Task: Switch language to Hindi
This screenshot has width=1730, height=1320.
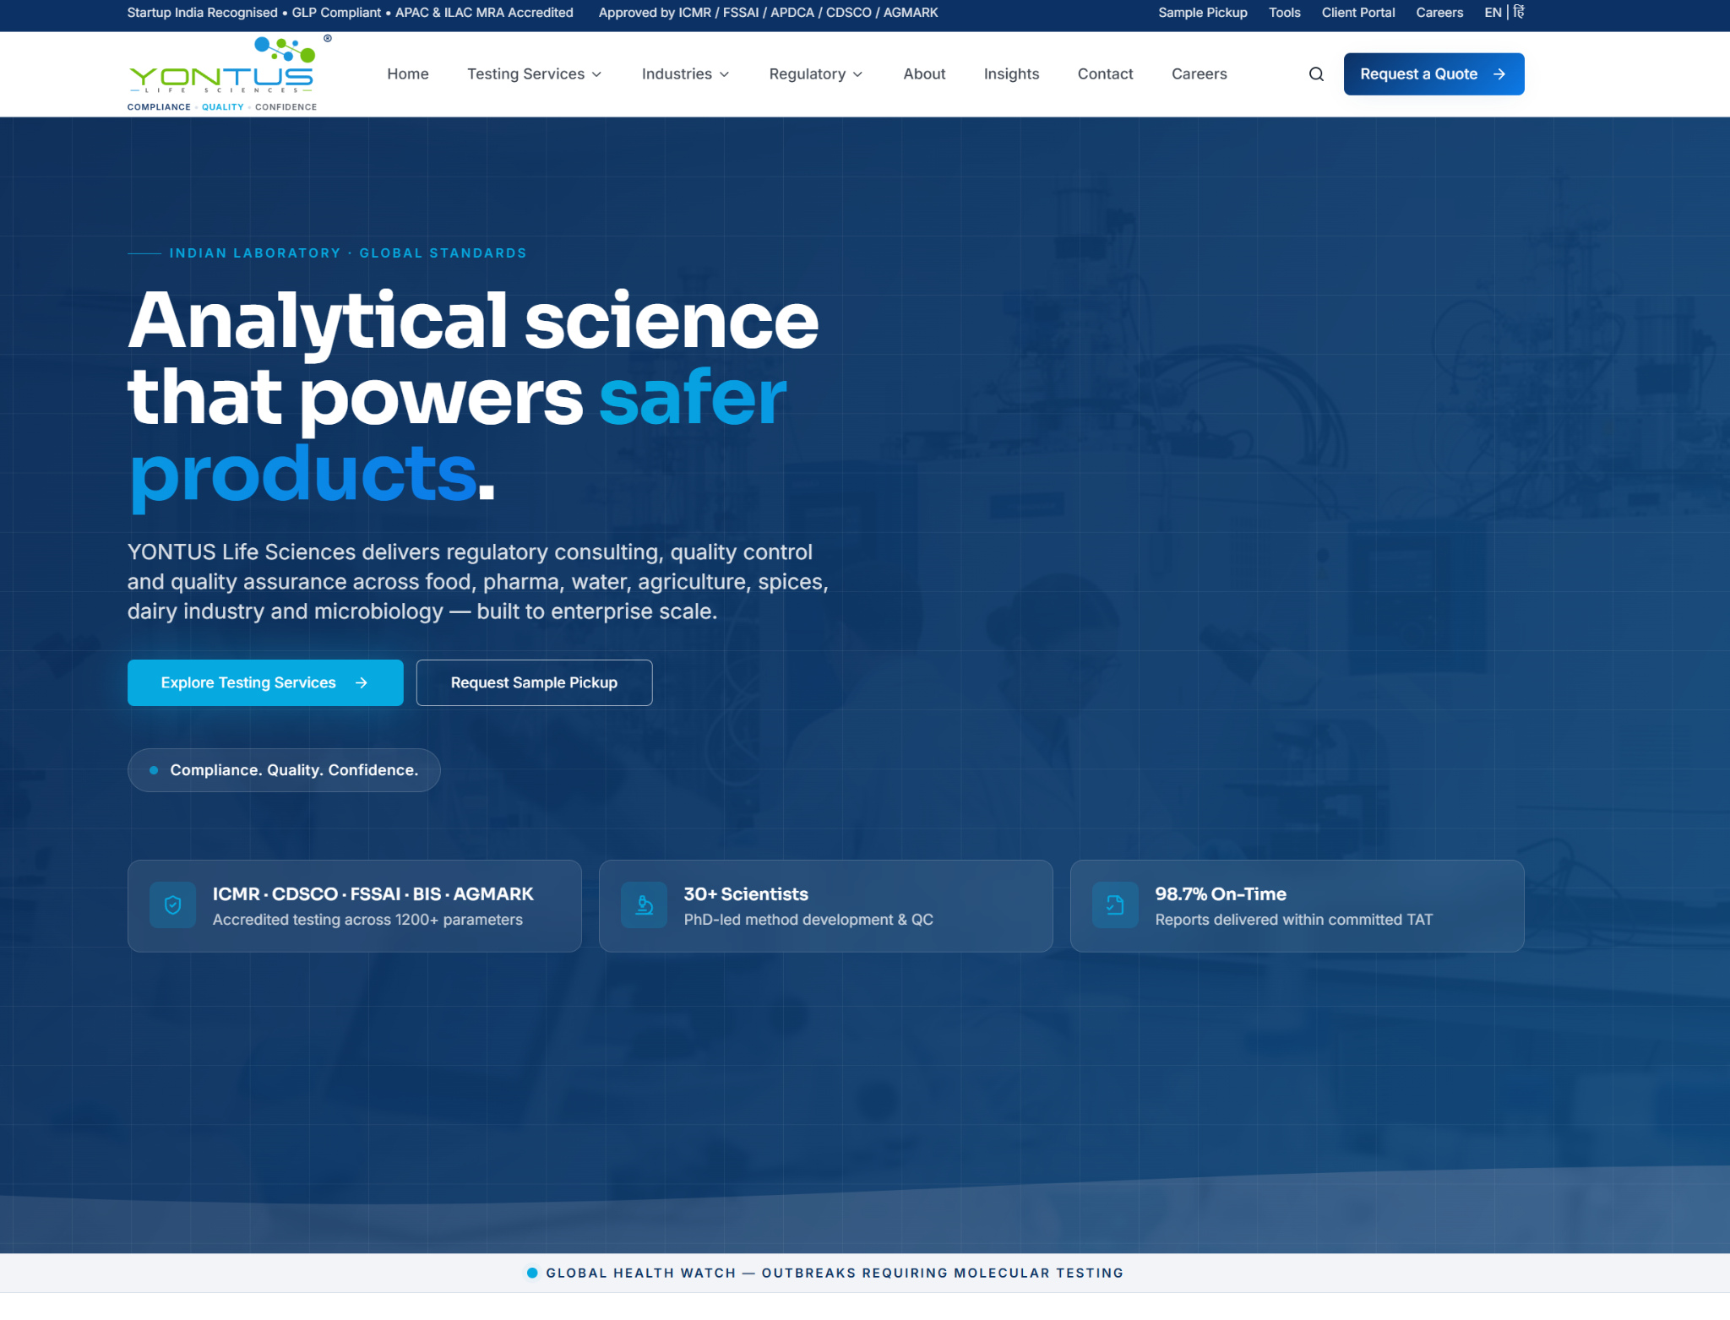Action: click(1518, 12)
